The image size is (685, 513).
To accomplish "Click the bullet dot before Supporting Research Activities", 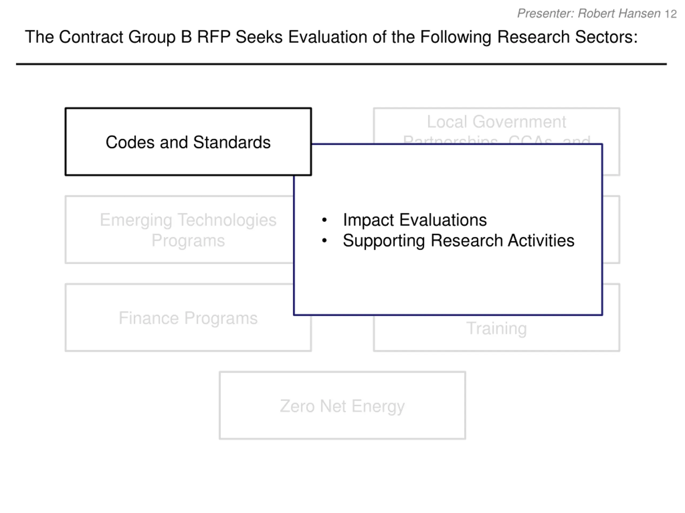I will [324, 240].
